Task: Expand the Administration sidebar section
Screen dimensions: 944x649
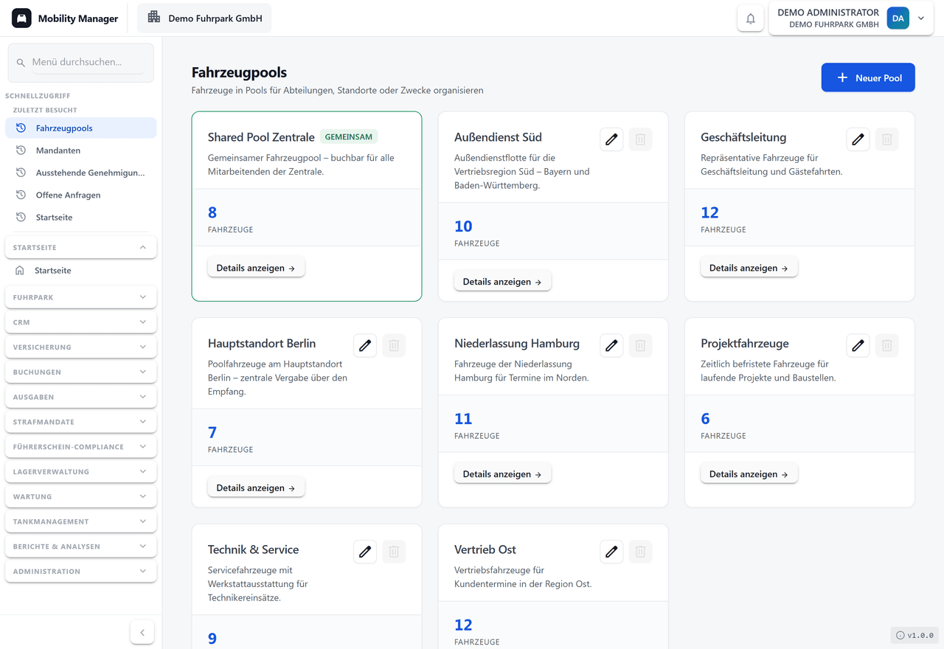Action: click(81, 572)
